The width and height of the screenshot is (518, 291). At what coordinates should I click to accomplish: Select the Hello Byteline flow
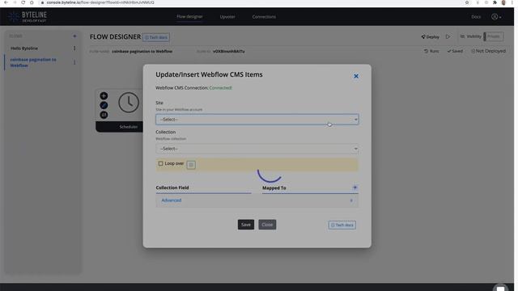[x=24, y=48]
